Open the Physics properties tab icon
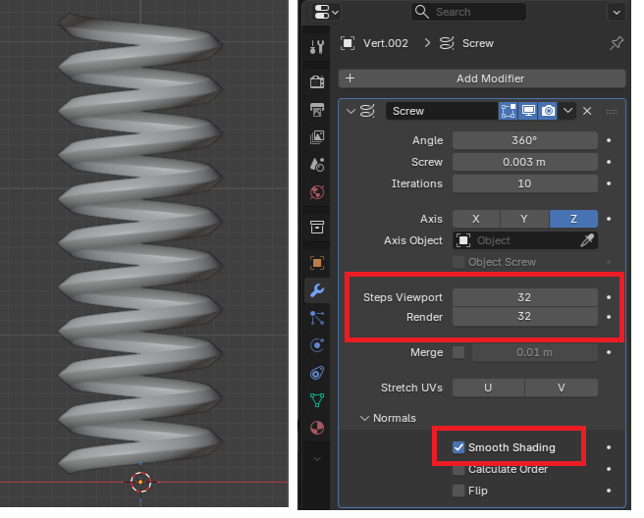Viewport: 644px width, 518px height. pyautogui.click(x=316, y=344)
